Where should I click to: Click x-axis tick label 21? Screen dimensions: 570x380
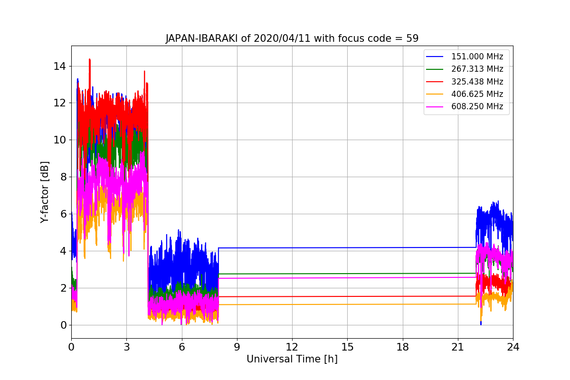point(458,347)
